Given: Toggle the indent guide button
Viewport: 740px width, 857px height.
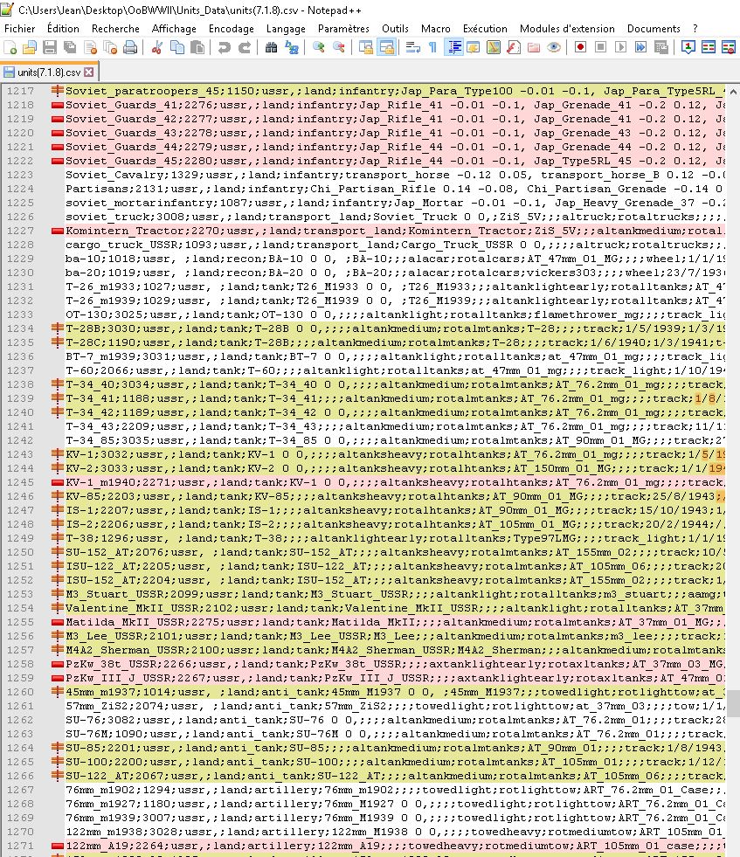Looking at the screenshot, I should [x=453, y=47].
